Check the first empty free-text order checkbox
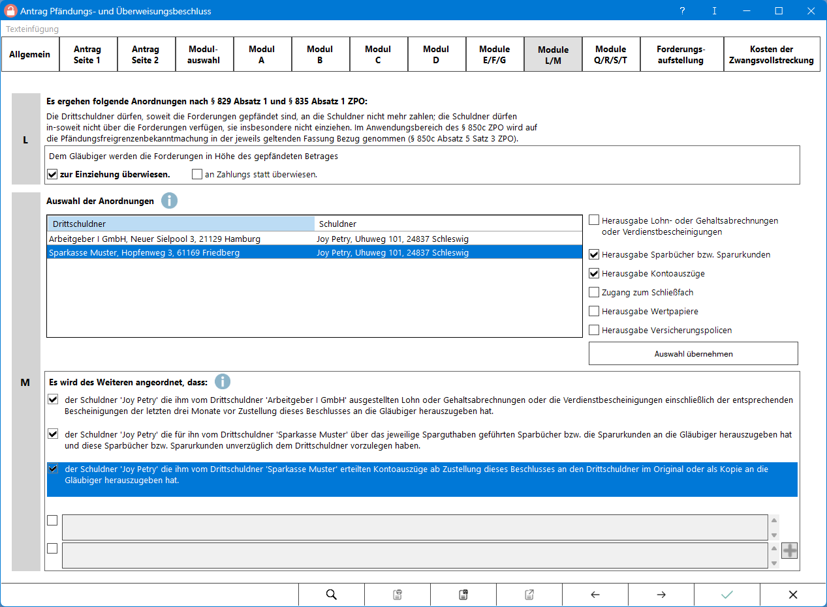This screenshot has height=607, width=827. coord(53,520)
